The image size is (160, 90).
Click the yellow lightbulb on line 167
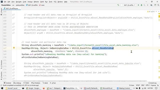14,48
